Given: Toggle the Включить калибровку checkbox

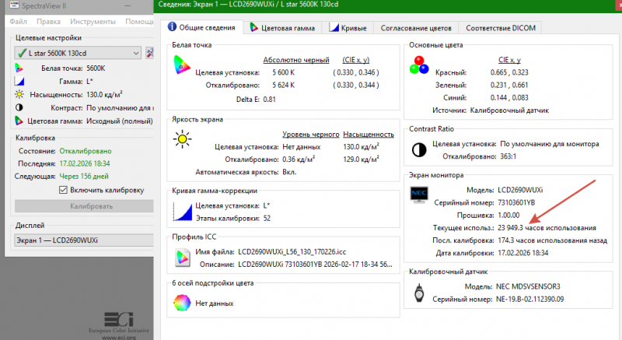Looking at the screenshot, I should coord(64,190).
